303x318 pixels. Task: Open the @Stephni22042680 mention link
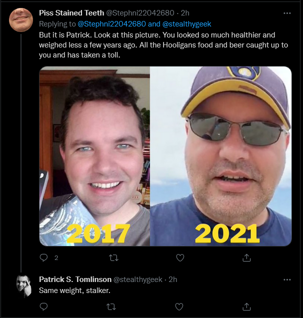click(111, 24)
